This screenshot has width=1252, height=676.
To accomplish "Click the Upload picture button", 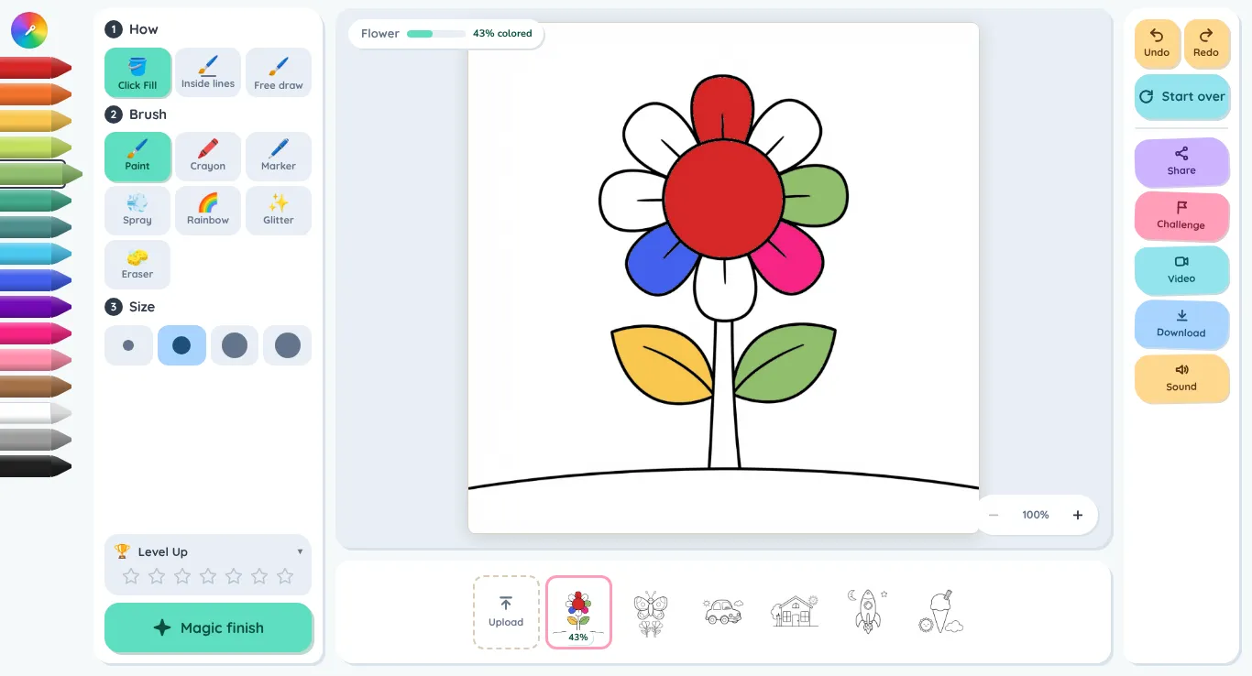I will pyautogui.click(x=506, y=612).
